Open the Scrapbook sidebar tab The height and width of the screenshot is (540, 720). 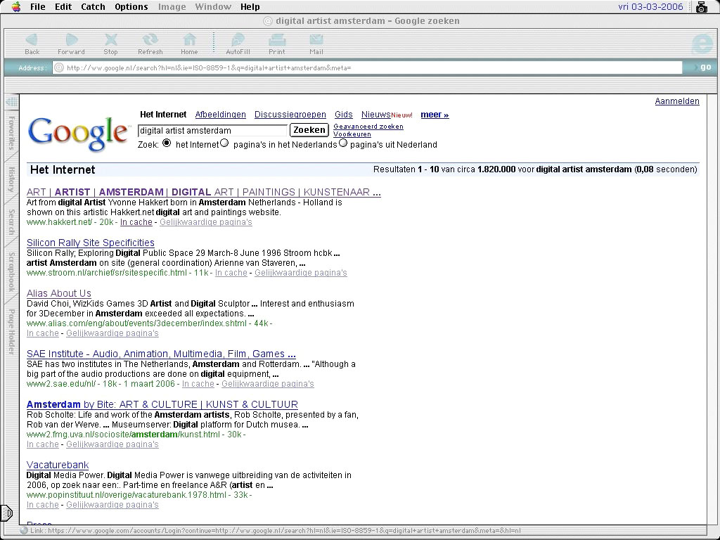[x=11, y=271]
